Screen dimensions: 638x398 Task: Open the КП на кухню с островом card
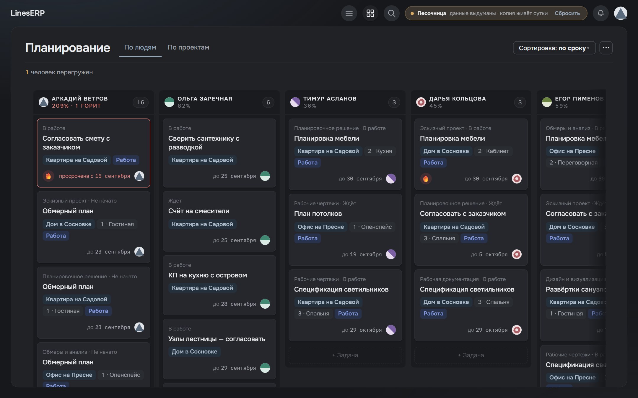(x=219, y=285)
